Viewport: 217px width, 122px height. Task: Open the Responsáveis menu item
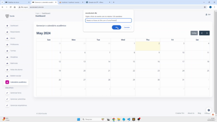click(x=15, y=32)
